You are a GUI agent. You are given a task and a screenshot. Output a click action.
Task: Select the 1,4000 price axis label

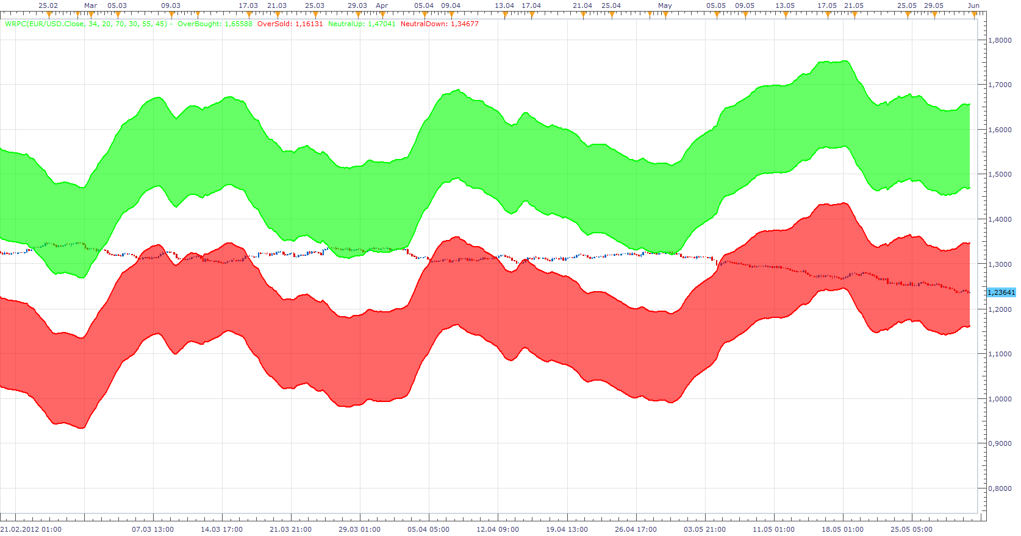click(x=1000, y=219)
